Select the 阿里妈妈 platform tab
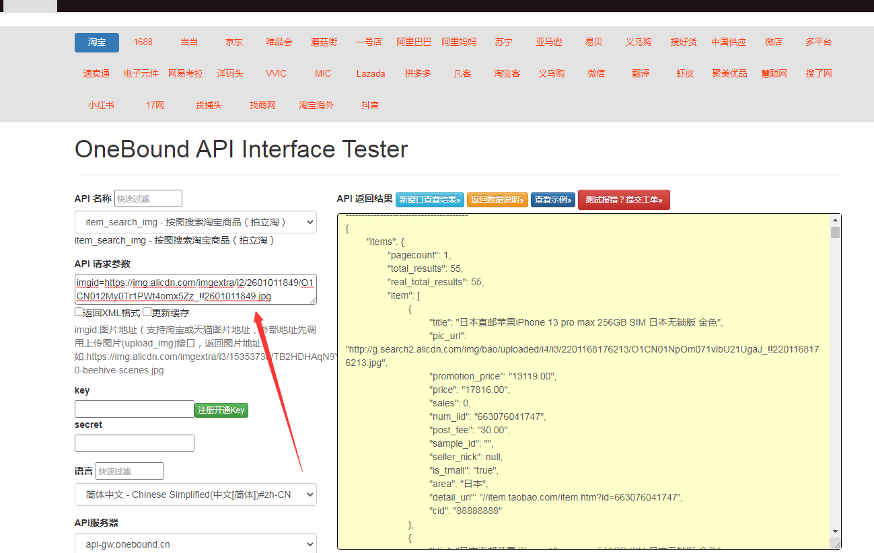874x553 pixels. coord(459,42)
